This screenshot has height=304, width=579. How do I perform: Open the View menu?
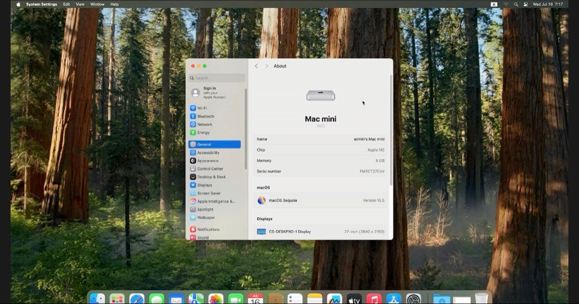[x=80, y=4]
